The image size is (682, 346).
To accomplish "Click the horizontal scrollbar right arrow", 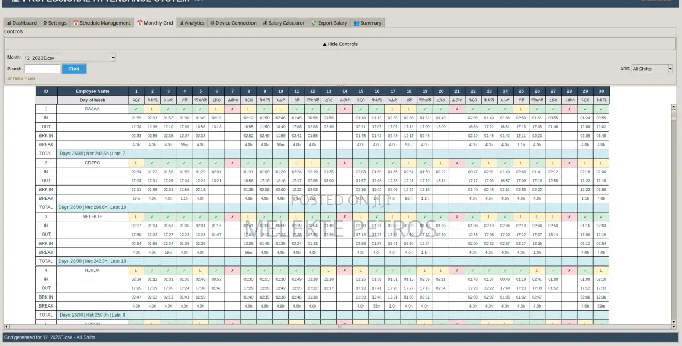I will [x=669, y=326].
